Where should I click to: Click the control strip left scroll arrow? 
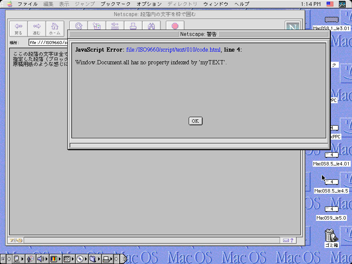coord(9,259)
